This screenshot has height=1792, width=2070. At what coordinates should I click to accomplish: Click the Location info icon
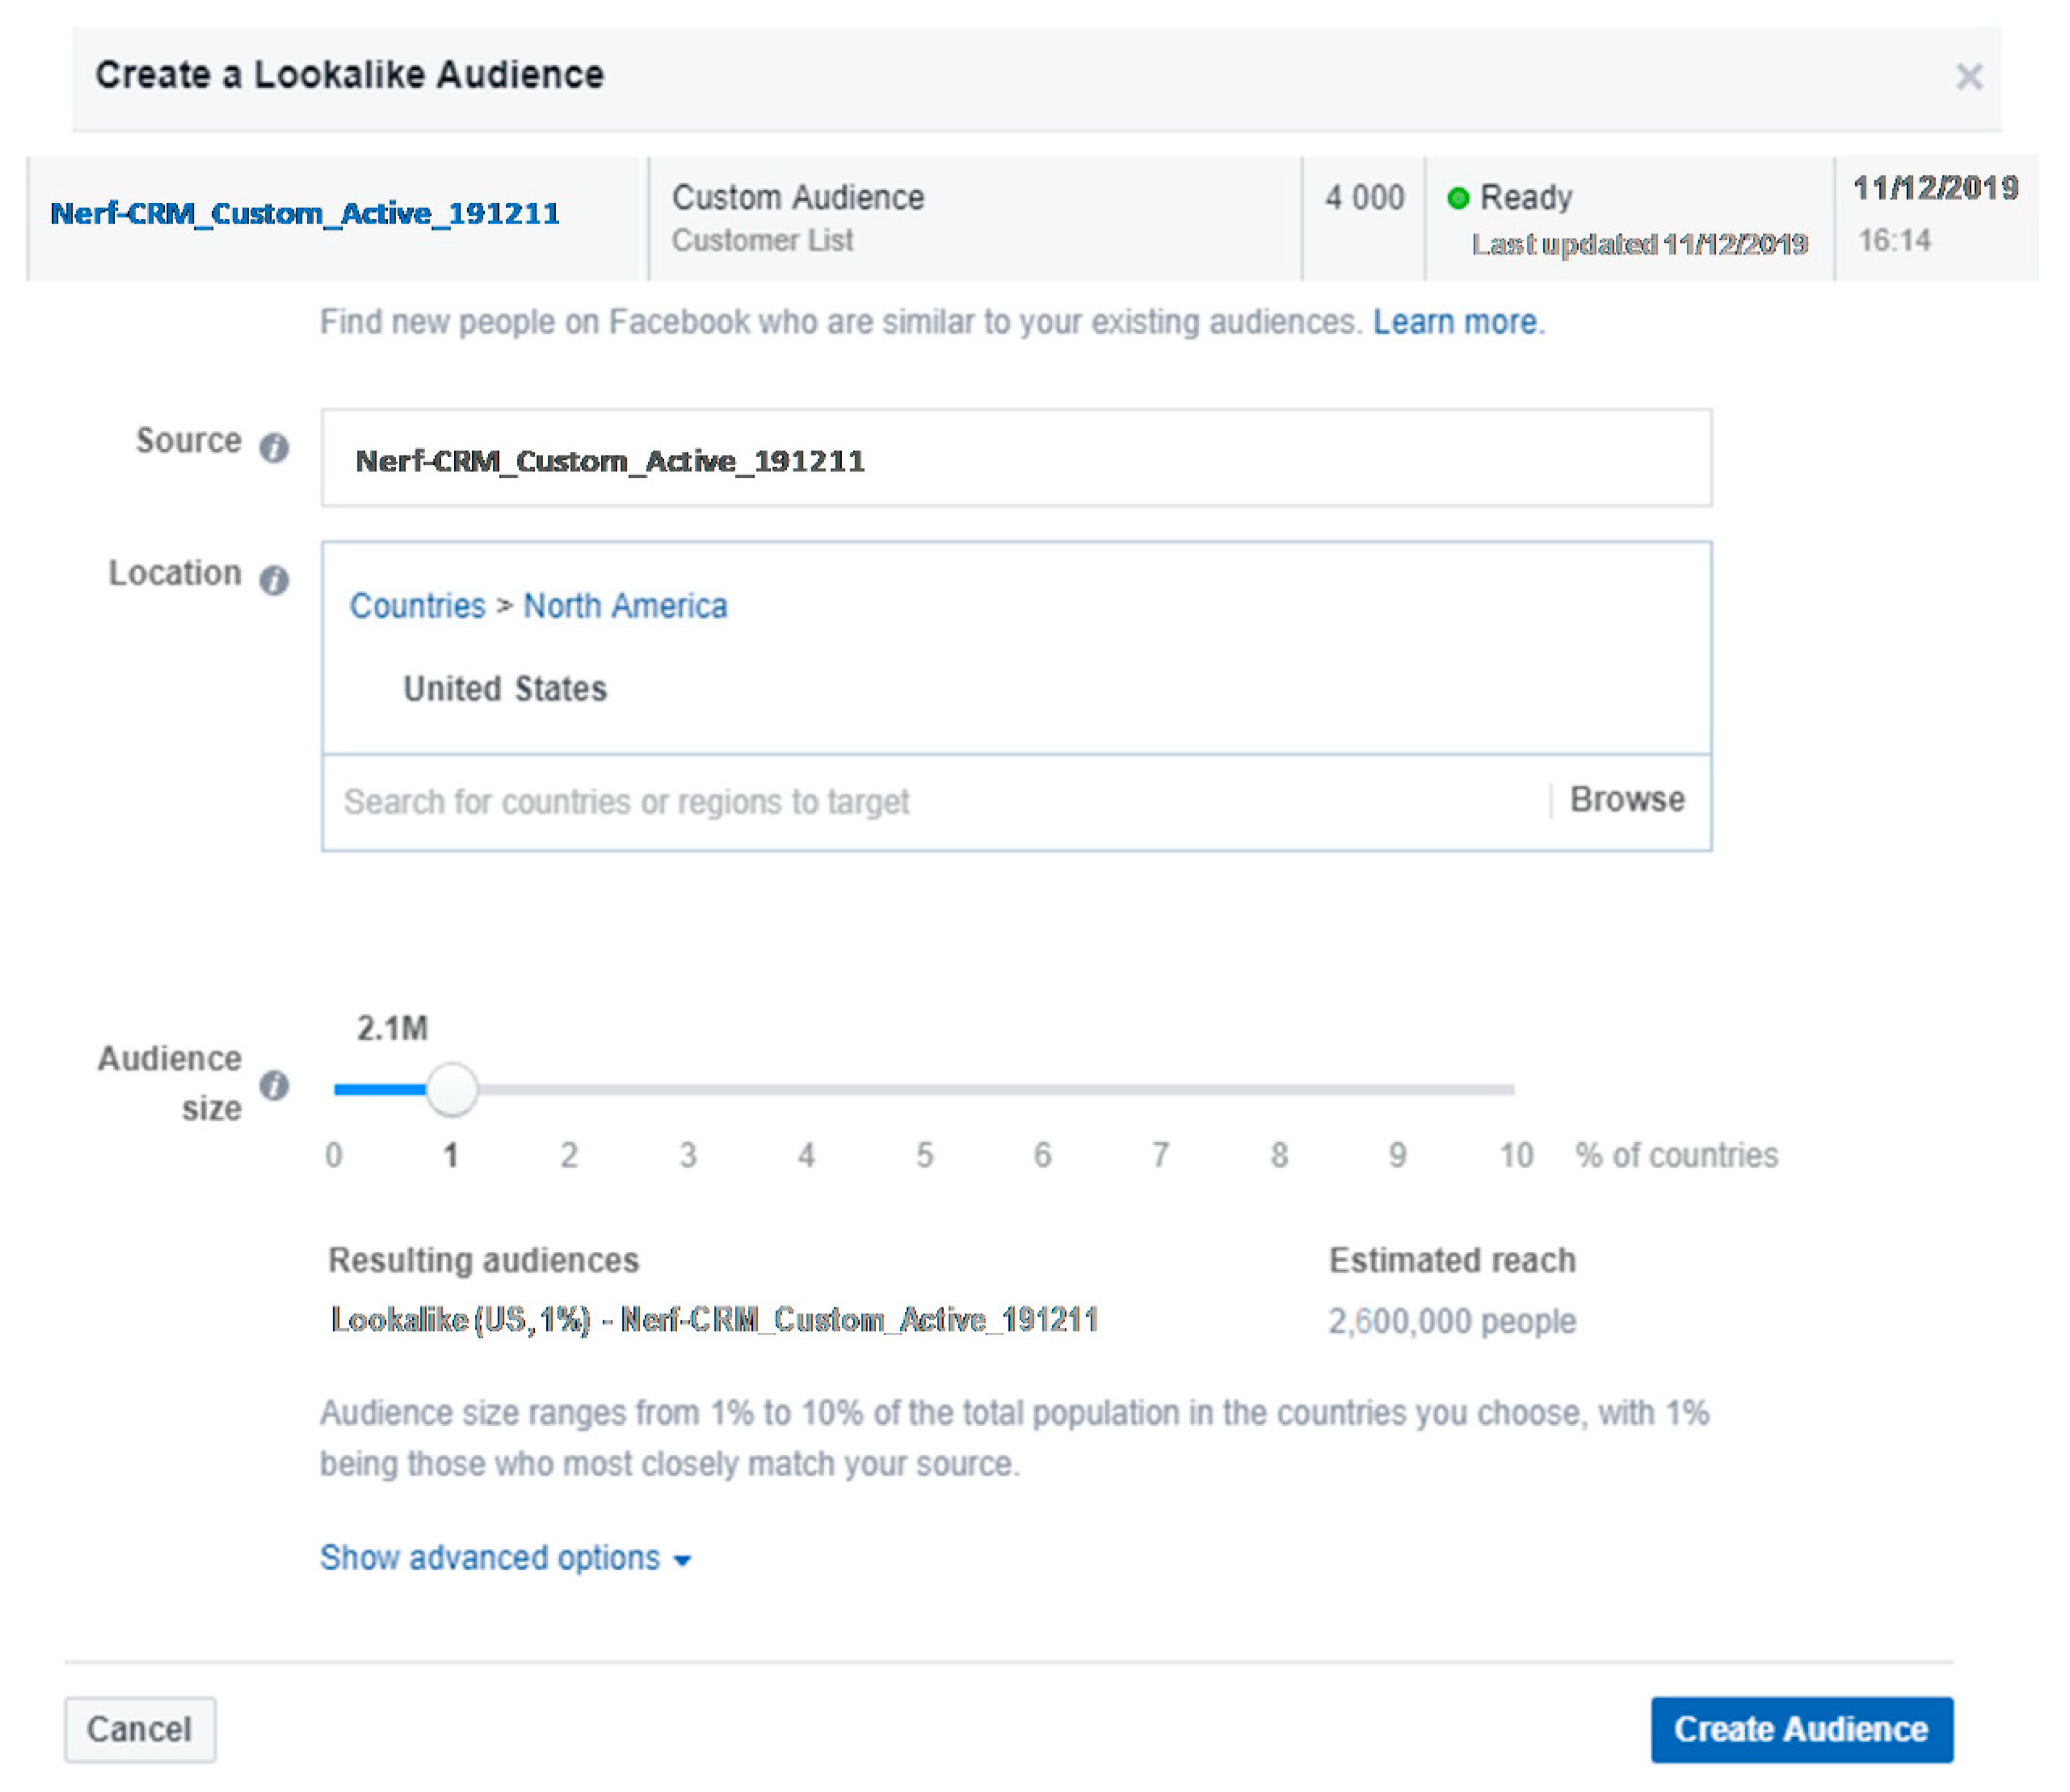(274, 580)
